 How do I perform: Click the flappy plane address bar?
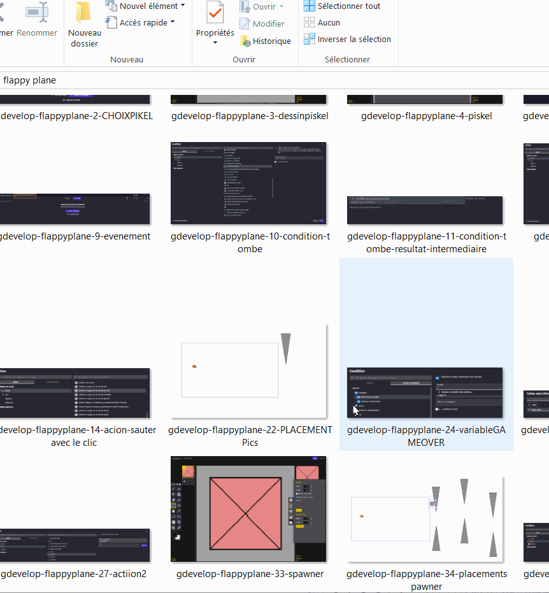(x=274, y=80)
